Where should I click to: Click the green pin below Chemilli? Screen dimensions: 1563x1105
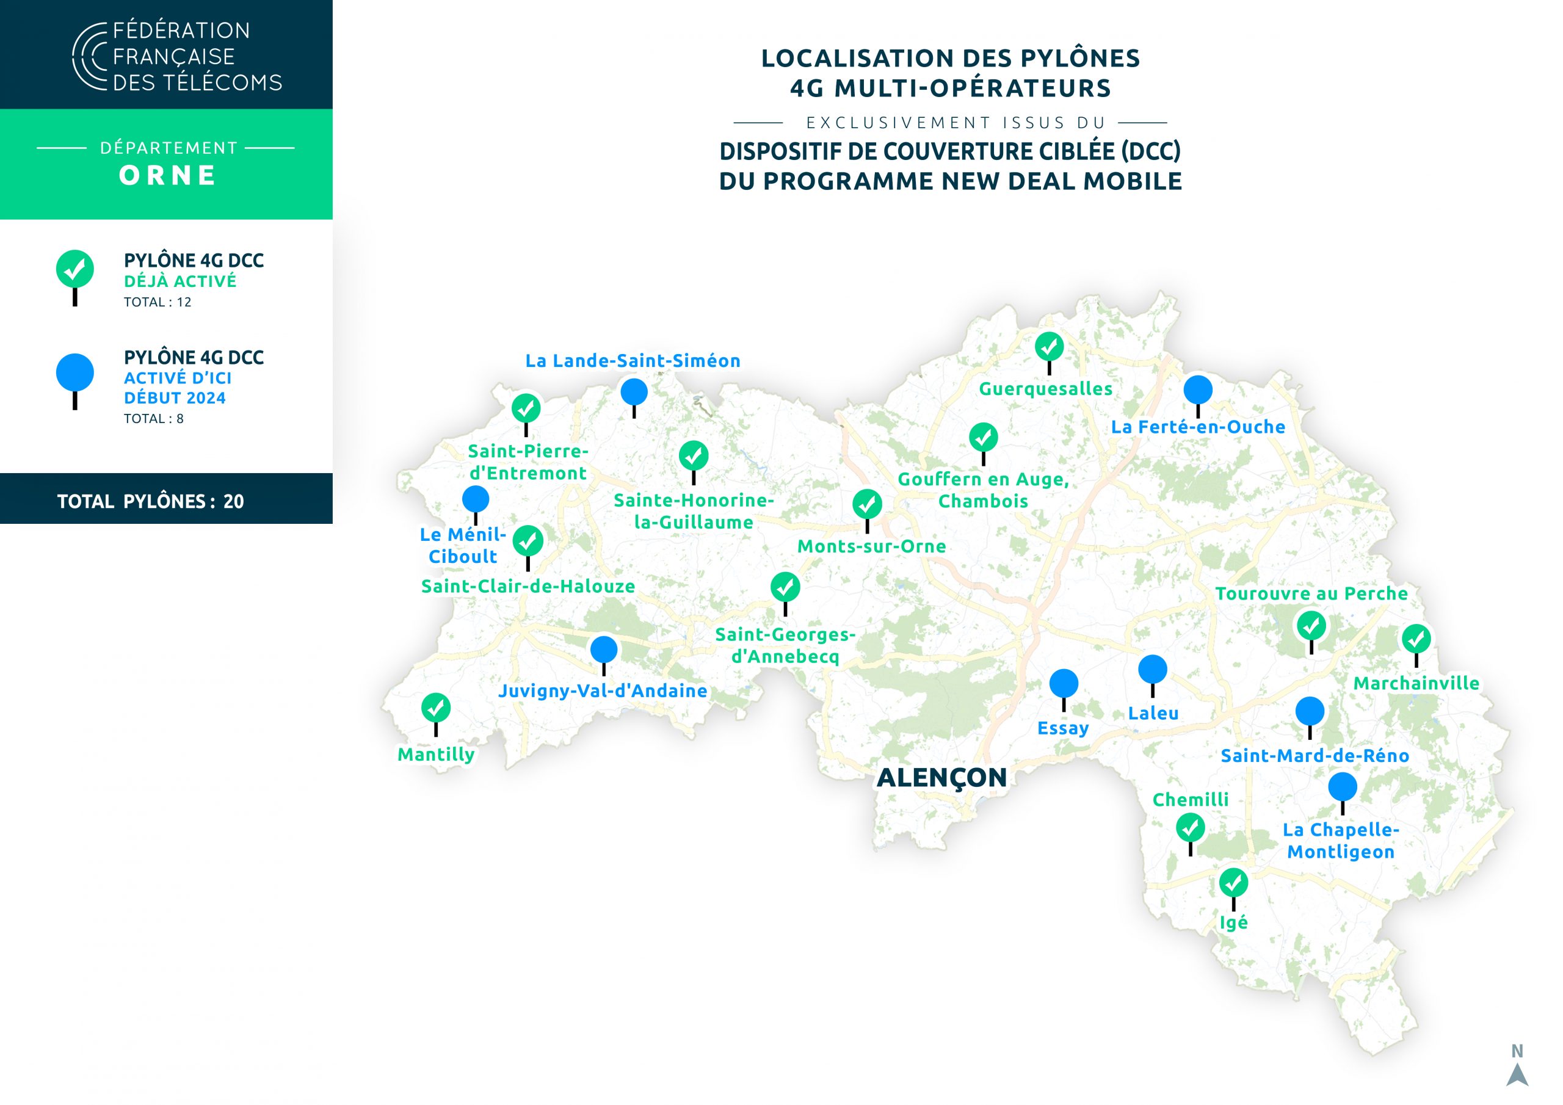click(x=1190, y=833)
